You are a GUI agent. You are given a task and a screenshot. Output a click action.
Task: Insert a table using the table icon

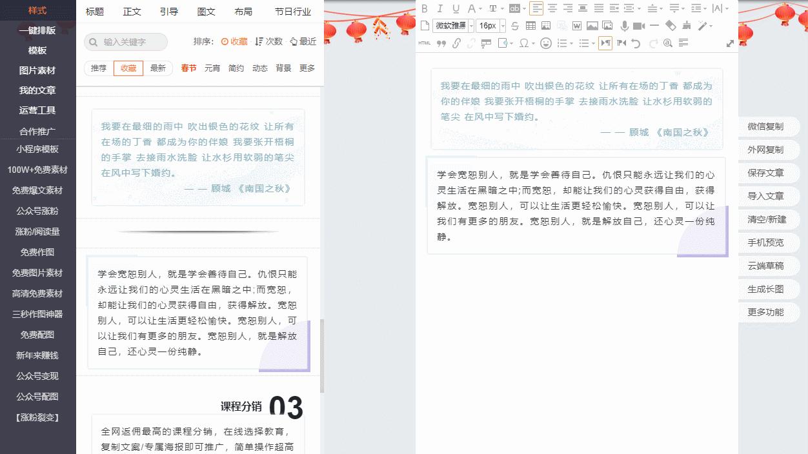tap(532, 26)
